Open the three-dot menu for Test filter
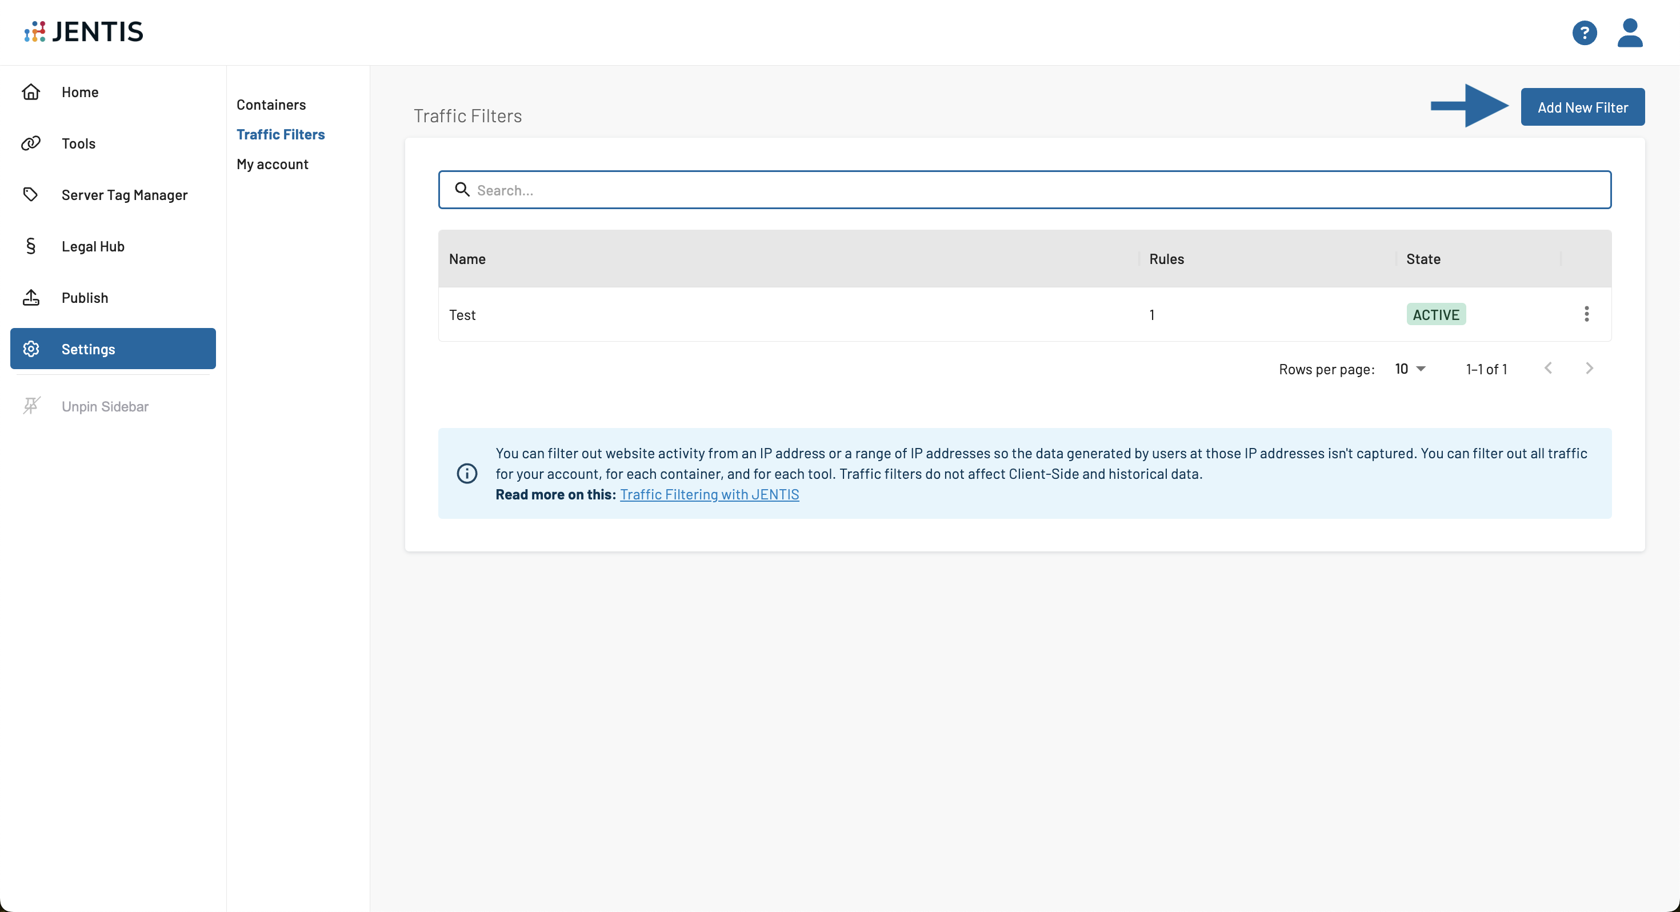 click(1586, 314)
